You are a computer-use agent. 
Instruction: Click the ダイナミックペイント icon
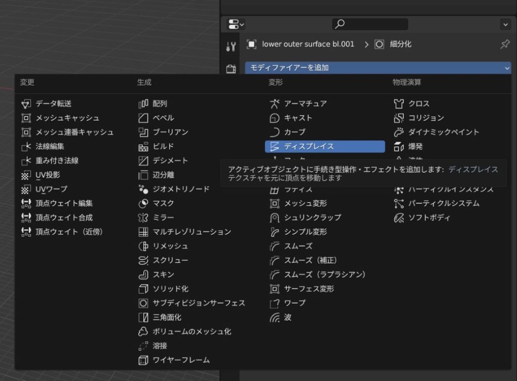pos(399,132)
